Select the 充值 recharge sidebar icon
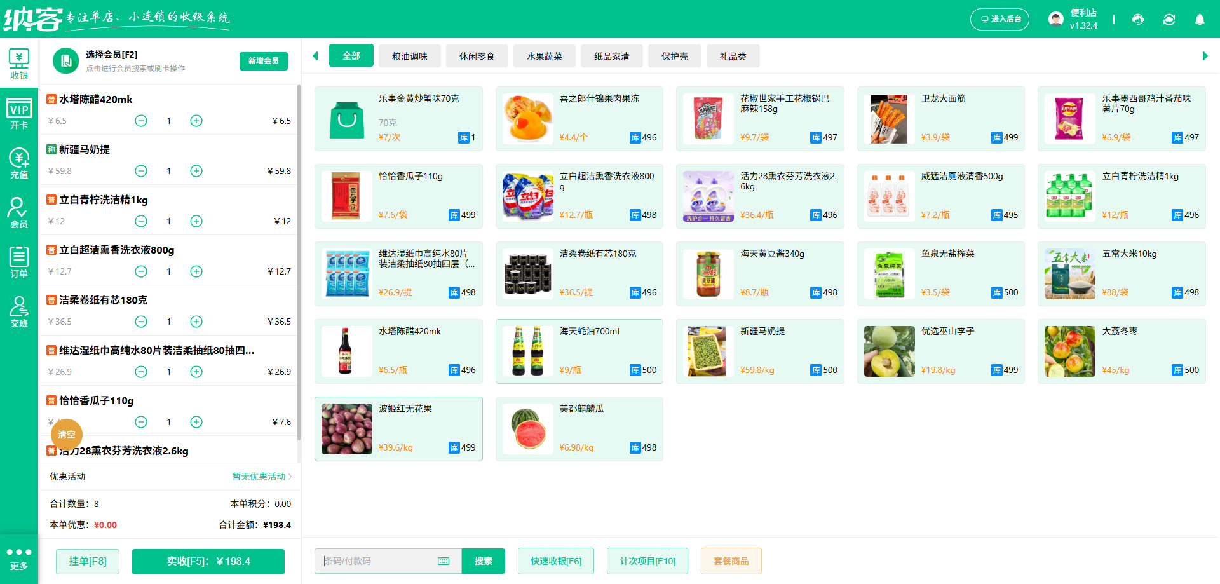Viewport: 1220px width, 584px height. (x=20, y=164)
